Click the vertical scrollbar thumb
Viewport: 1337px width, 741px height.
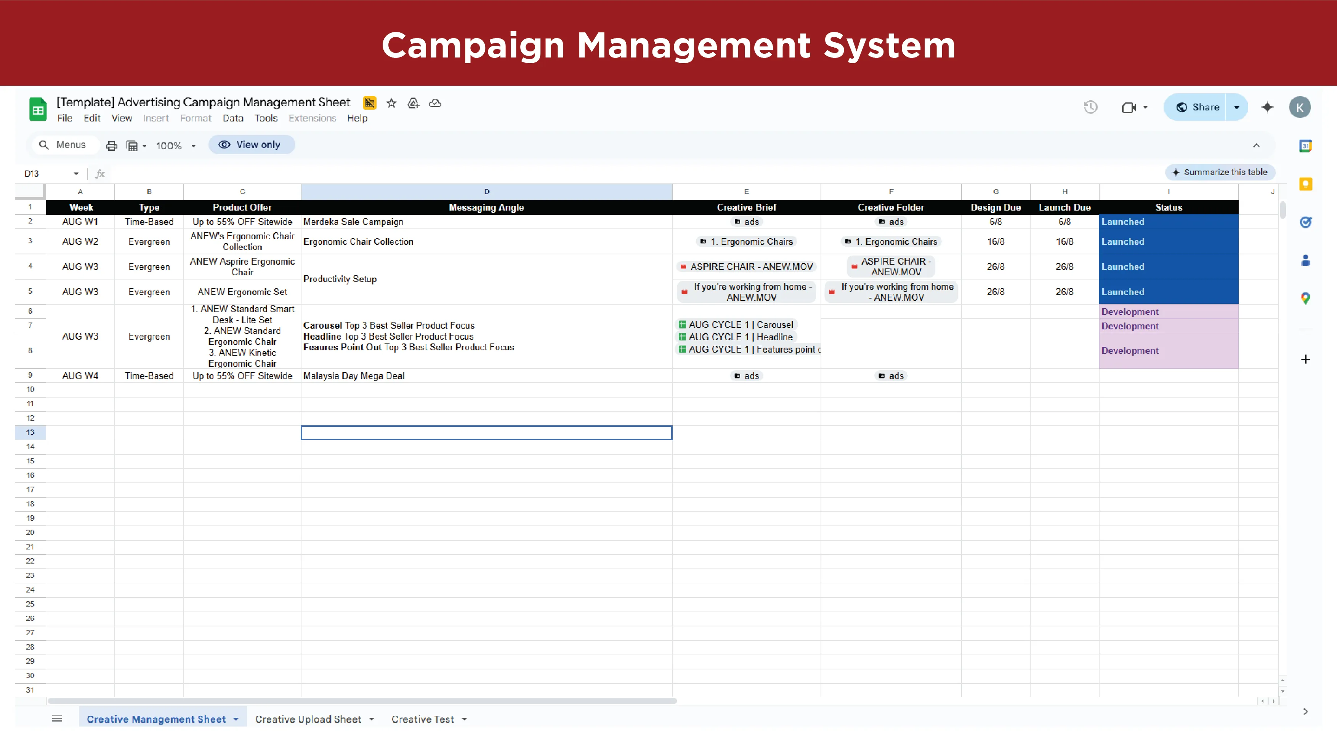(1282, 210)
